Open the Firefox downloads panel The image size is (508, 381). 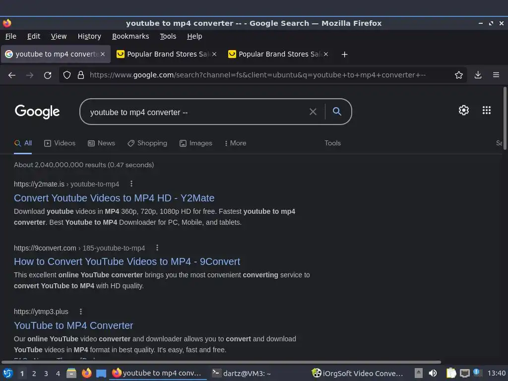pos(478,75)
